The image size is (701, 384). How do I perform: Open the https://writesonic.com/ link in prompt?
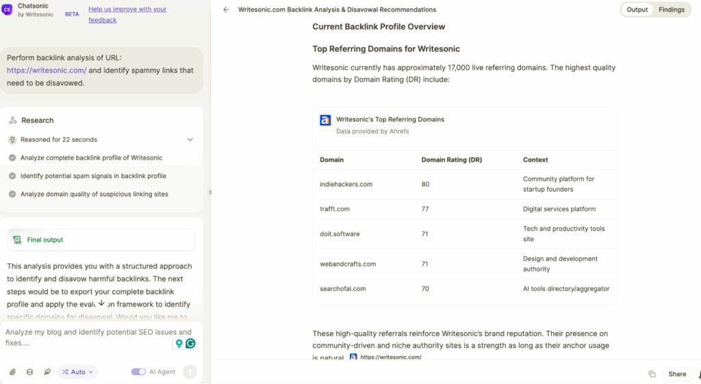[47, 71]
